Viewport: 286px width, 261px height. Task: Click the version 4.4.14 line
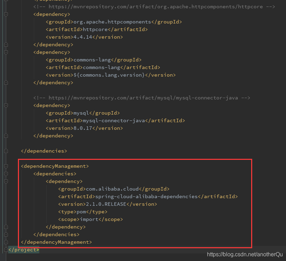coord(84,37)
